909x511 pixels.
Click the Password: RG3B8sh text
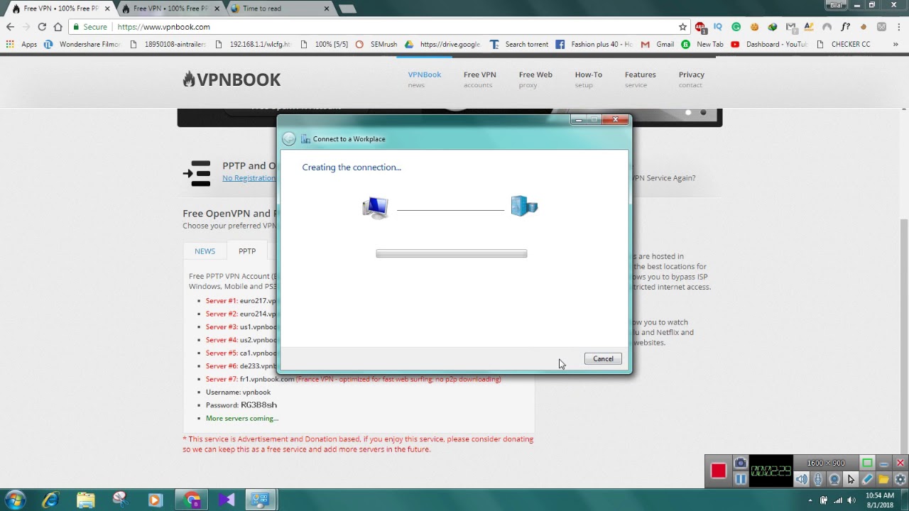tap(241, 405)
